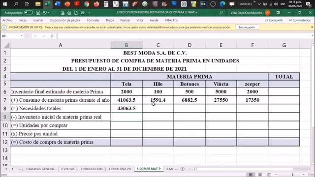Toggle the Autoguardado switch
The image size is (315, 177).
[x=29, y=13]
